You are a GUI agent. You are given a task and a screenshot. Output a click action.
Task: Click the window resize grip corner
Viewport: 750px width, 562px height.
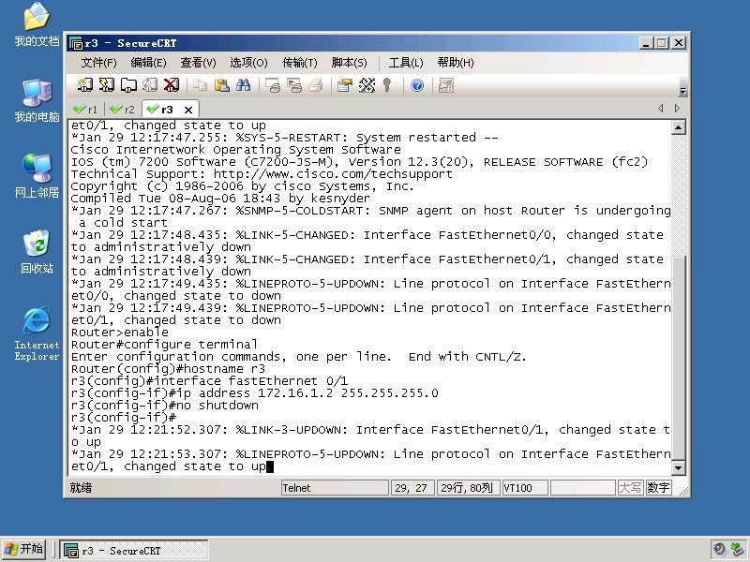[683, 491]
